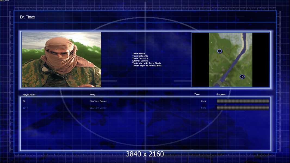Click the Anthrax Gamma ability line
Viewport: 290px width, 163px height.
pos(140,61)
